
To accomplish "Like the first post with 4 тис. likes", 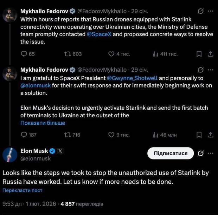I will 112,54.
